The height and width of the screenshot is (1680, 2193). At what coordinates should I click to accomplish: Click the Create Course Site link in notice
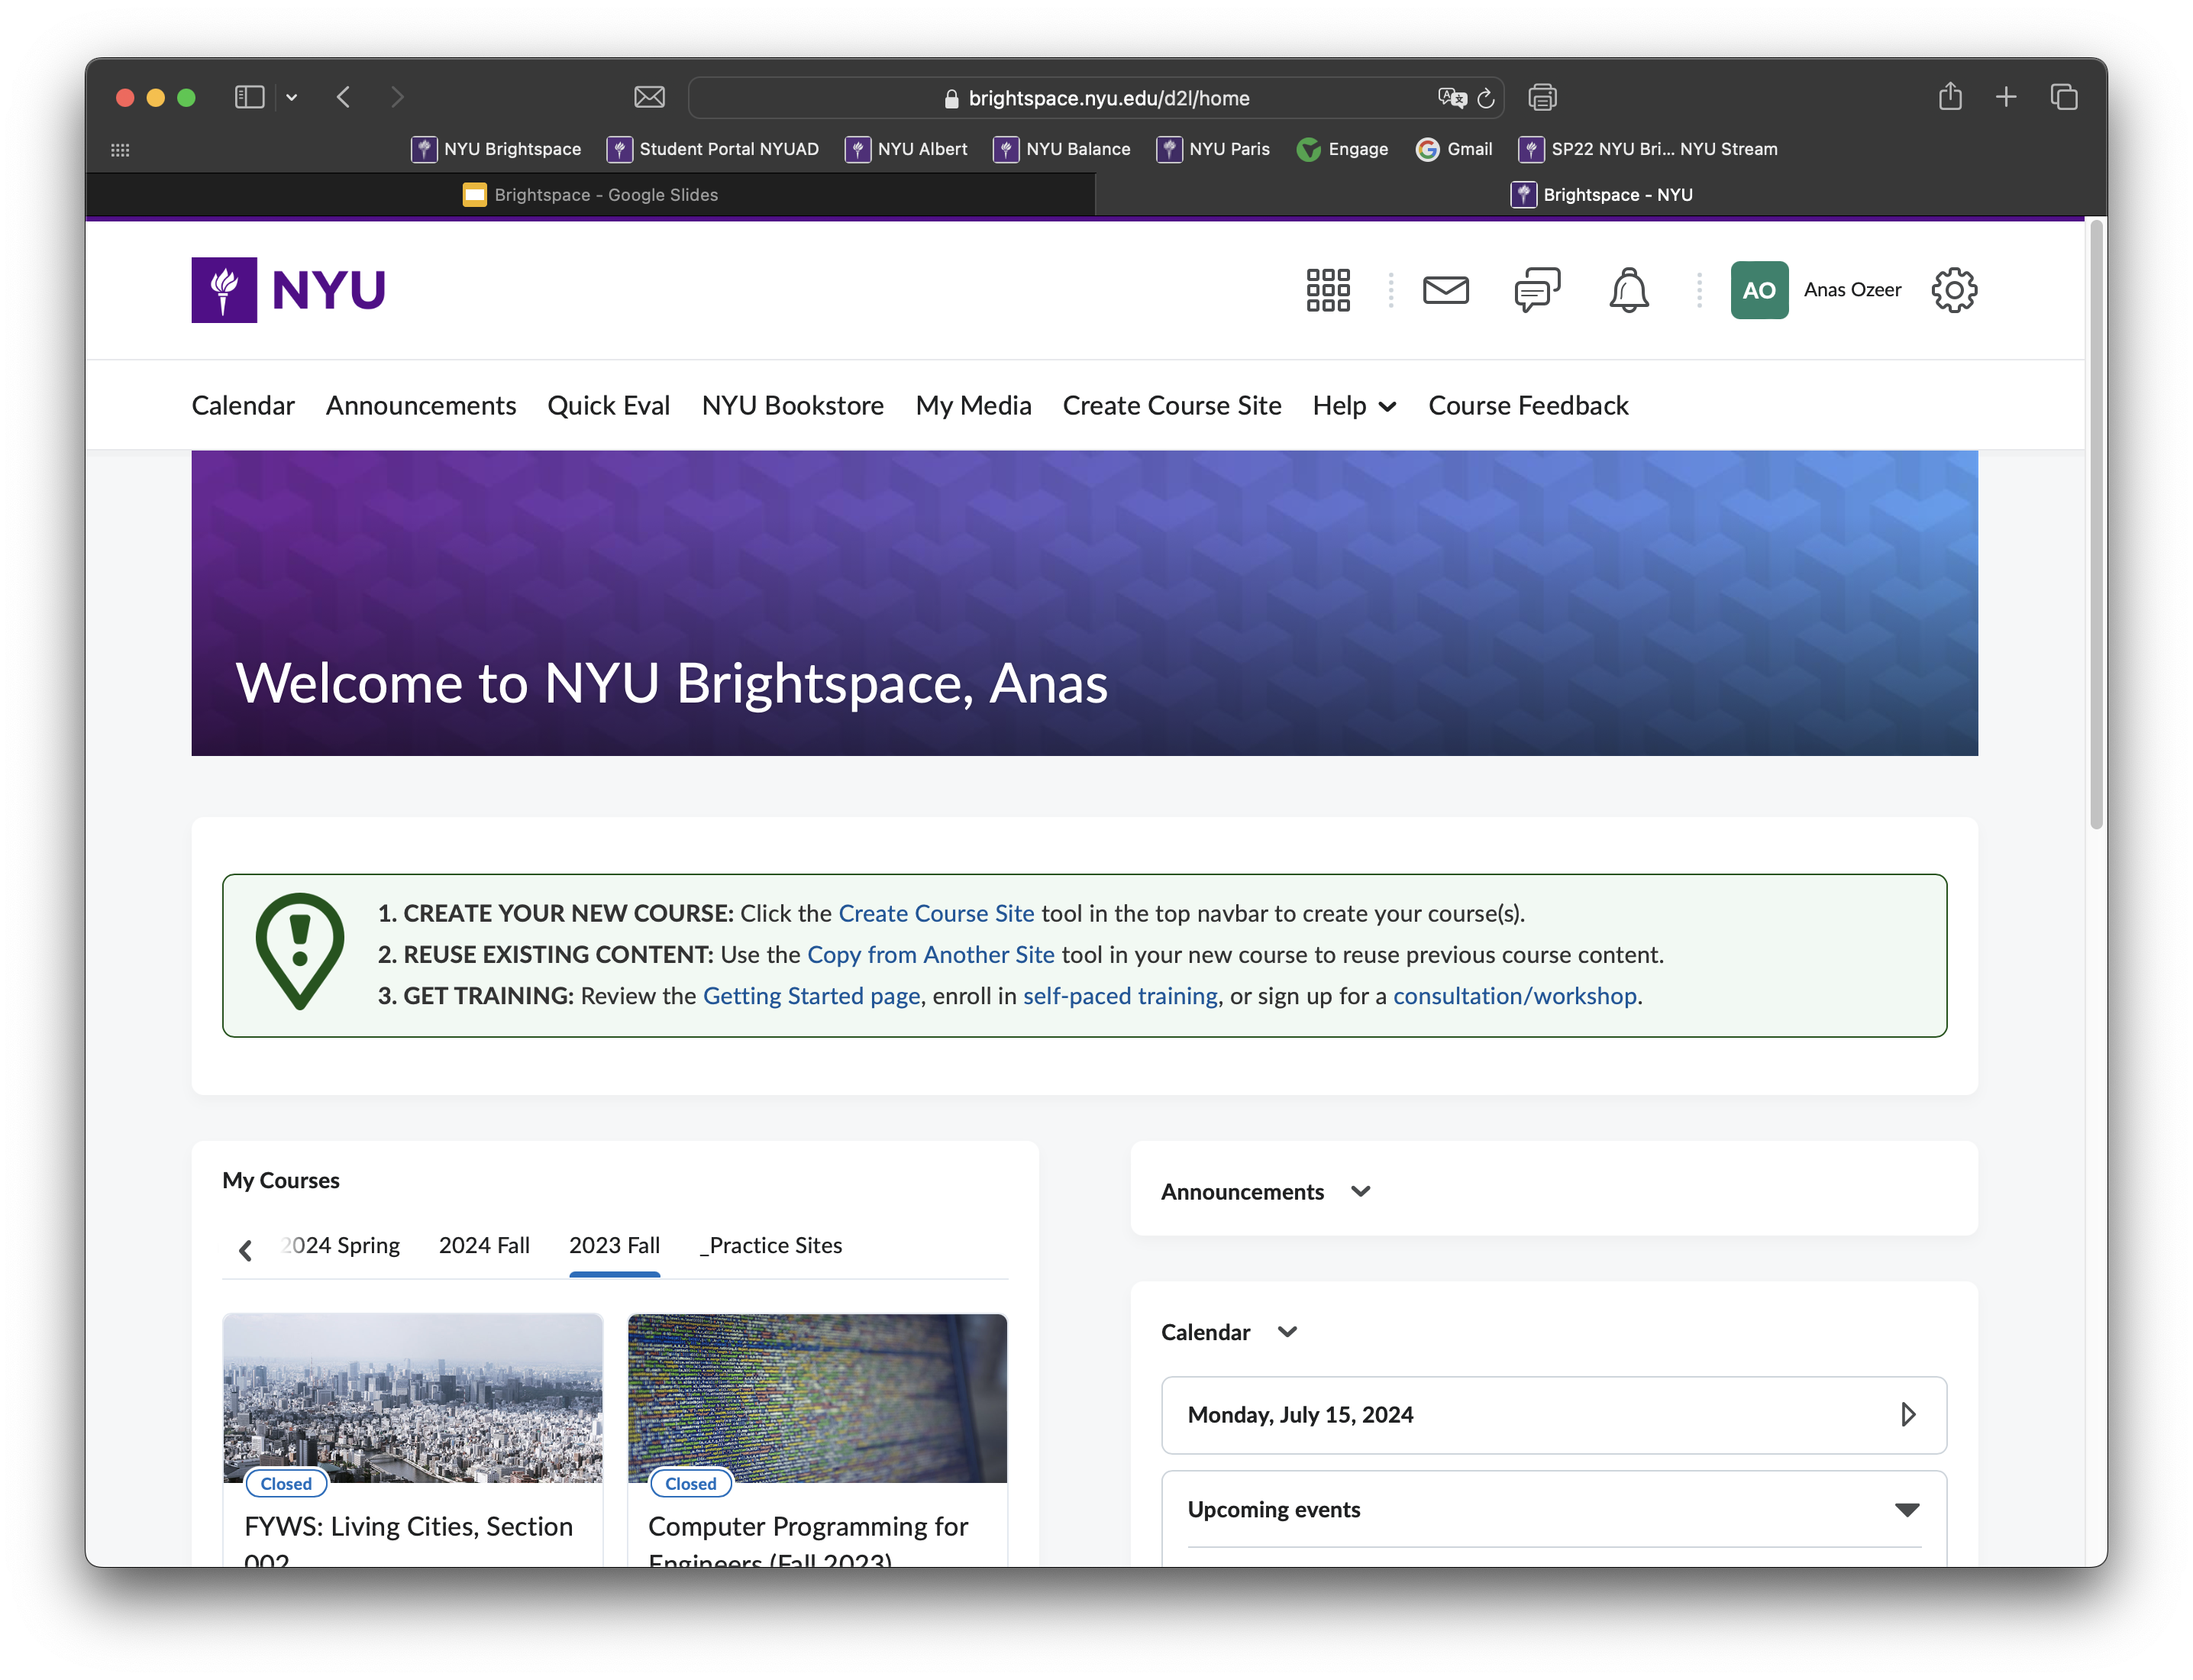coord(936,914)
